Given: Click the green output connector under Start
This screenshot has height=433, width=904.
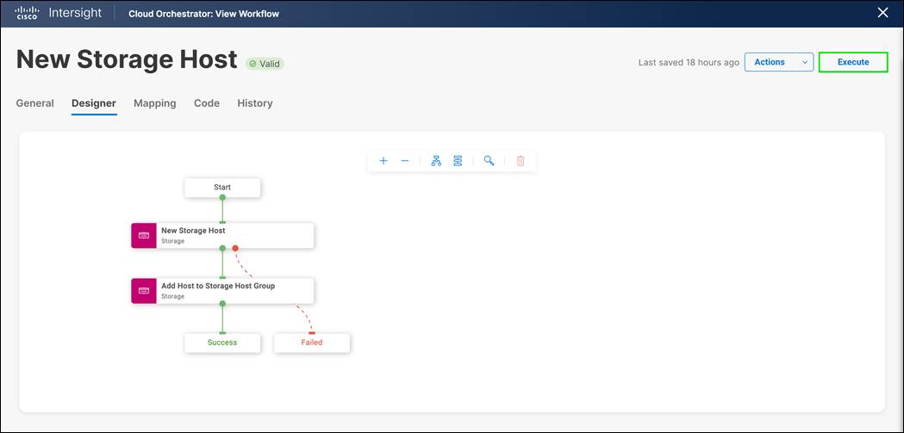Looking at the screenshot, I should pyautogui.click(x=222, y=197).
